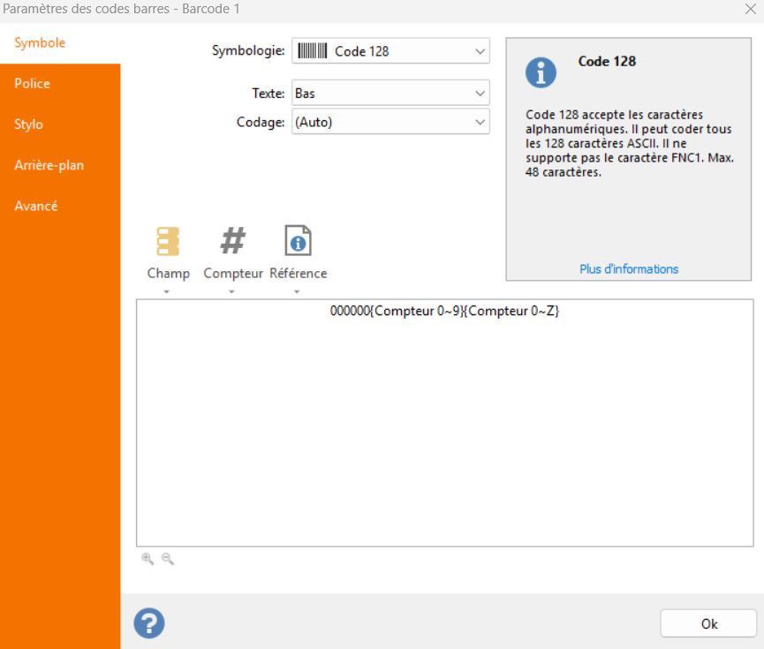Click the Champ field icon

(x=168, y=241)
